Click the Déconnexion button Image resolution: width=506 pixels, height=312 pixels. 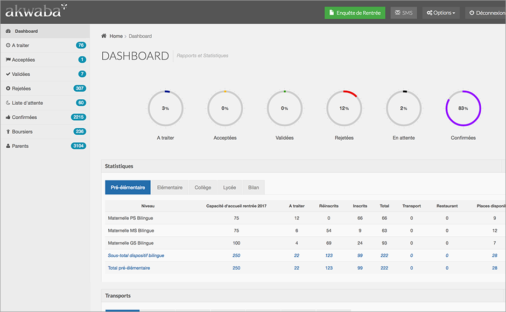click(x=486, y=13)
